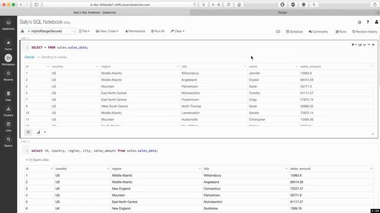
Task: Open Jobs in sidebar
Action: [8, 126]
